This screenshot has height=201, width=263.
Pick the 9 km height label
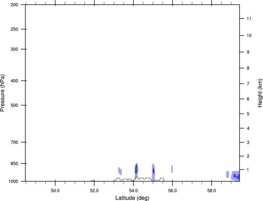tap(248, 52)
